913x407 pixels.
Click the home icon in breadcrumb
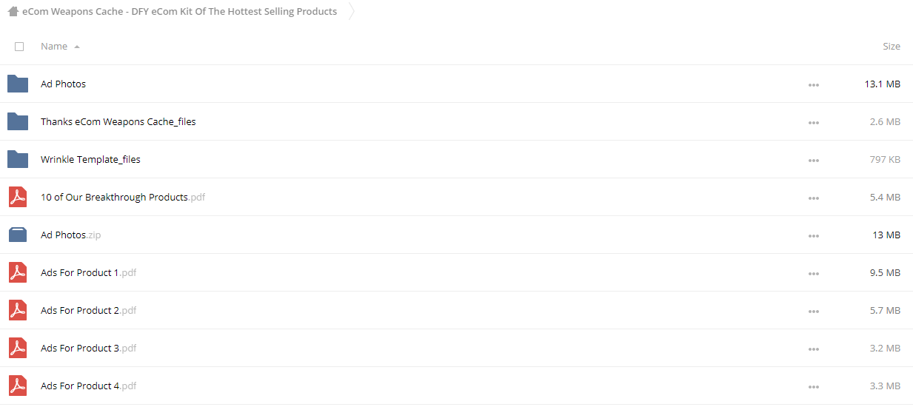(x=13, y=11)
